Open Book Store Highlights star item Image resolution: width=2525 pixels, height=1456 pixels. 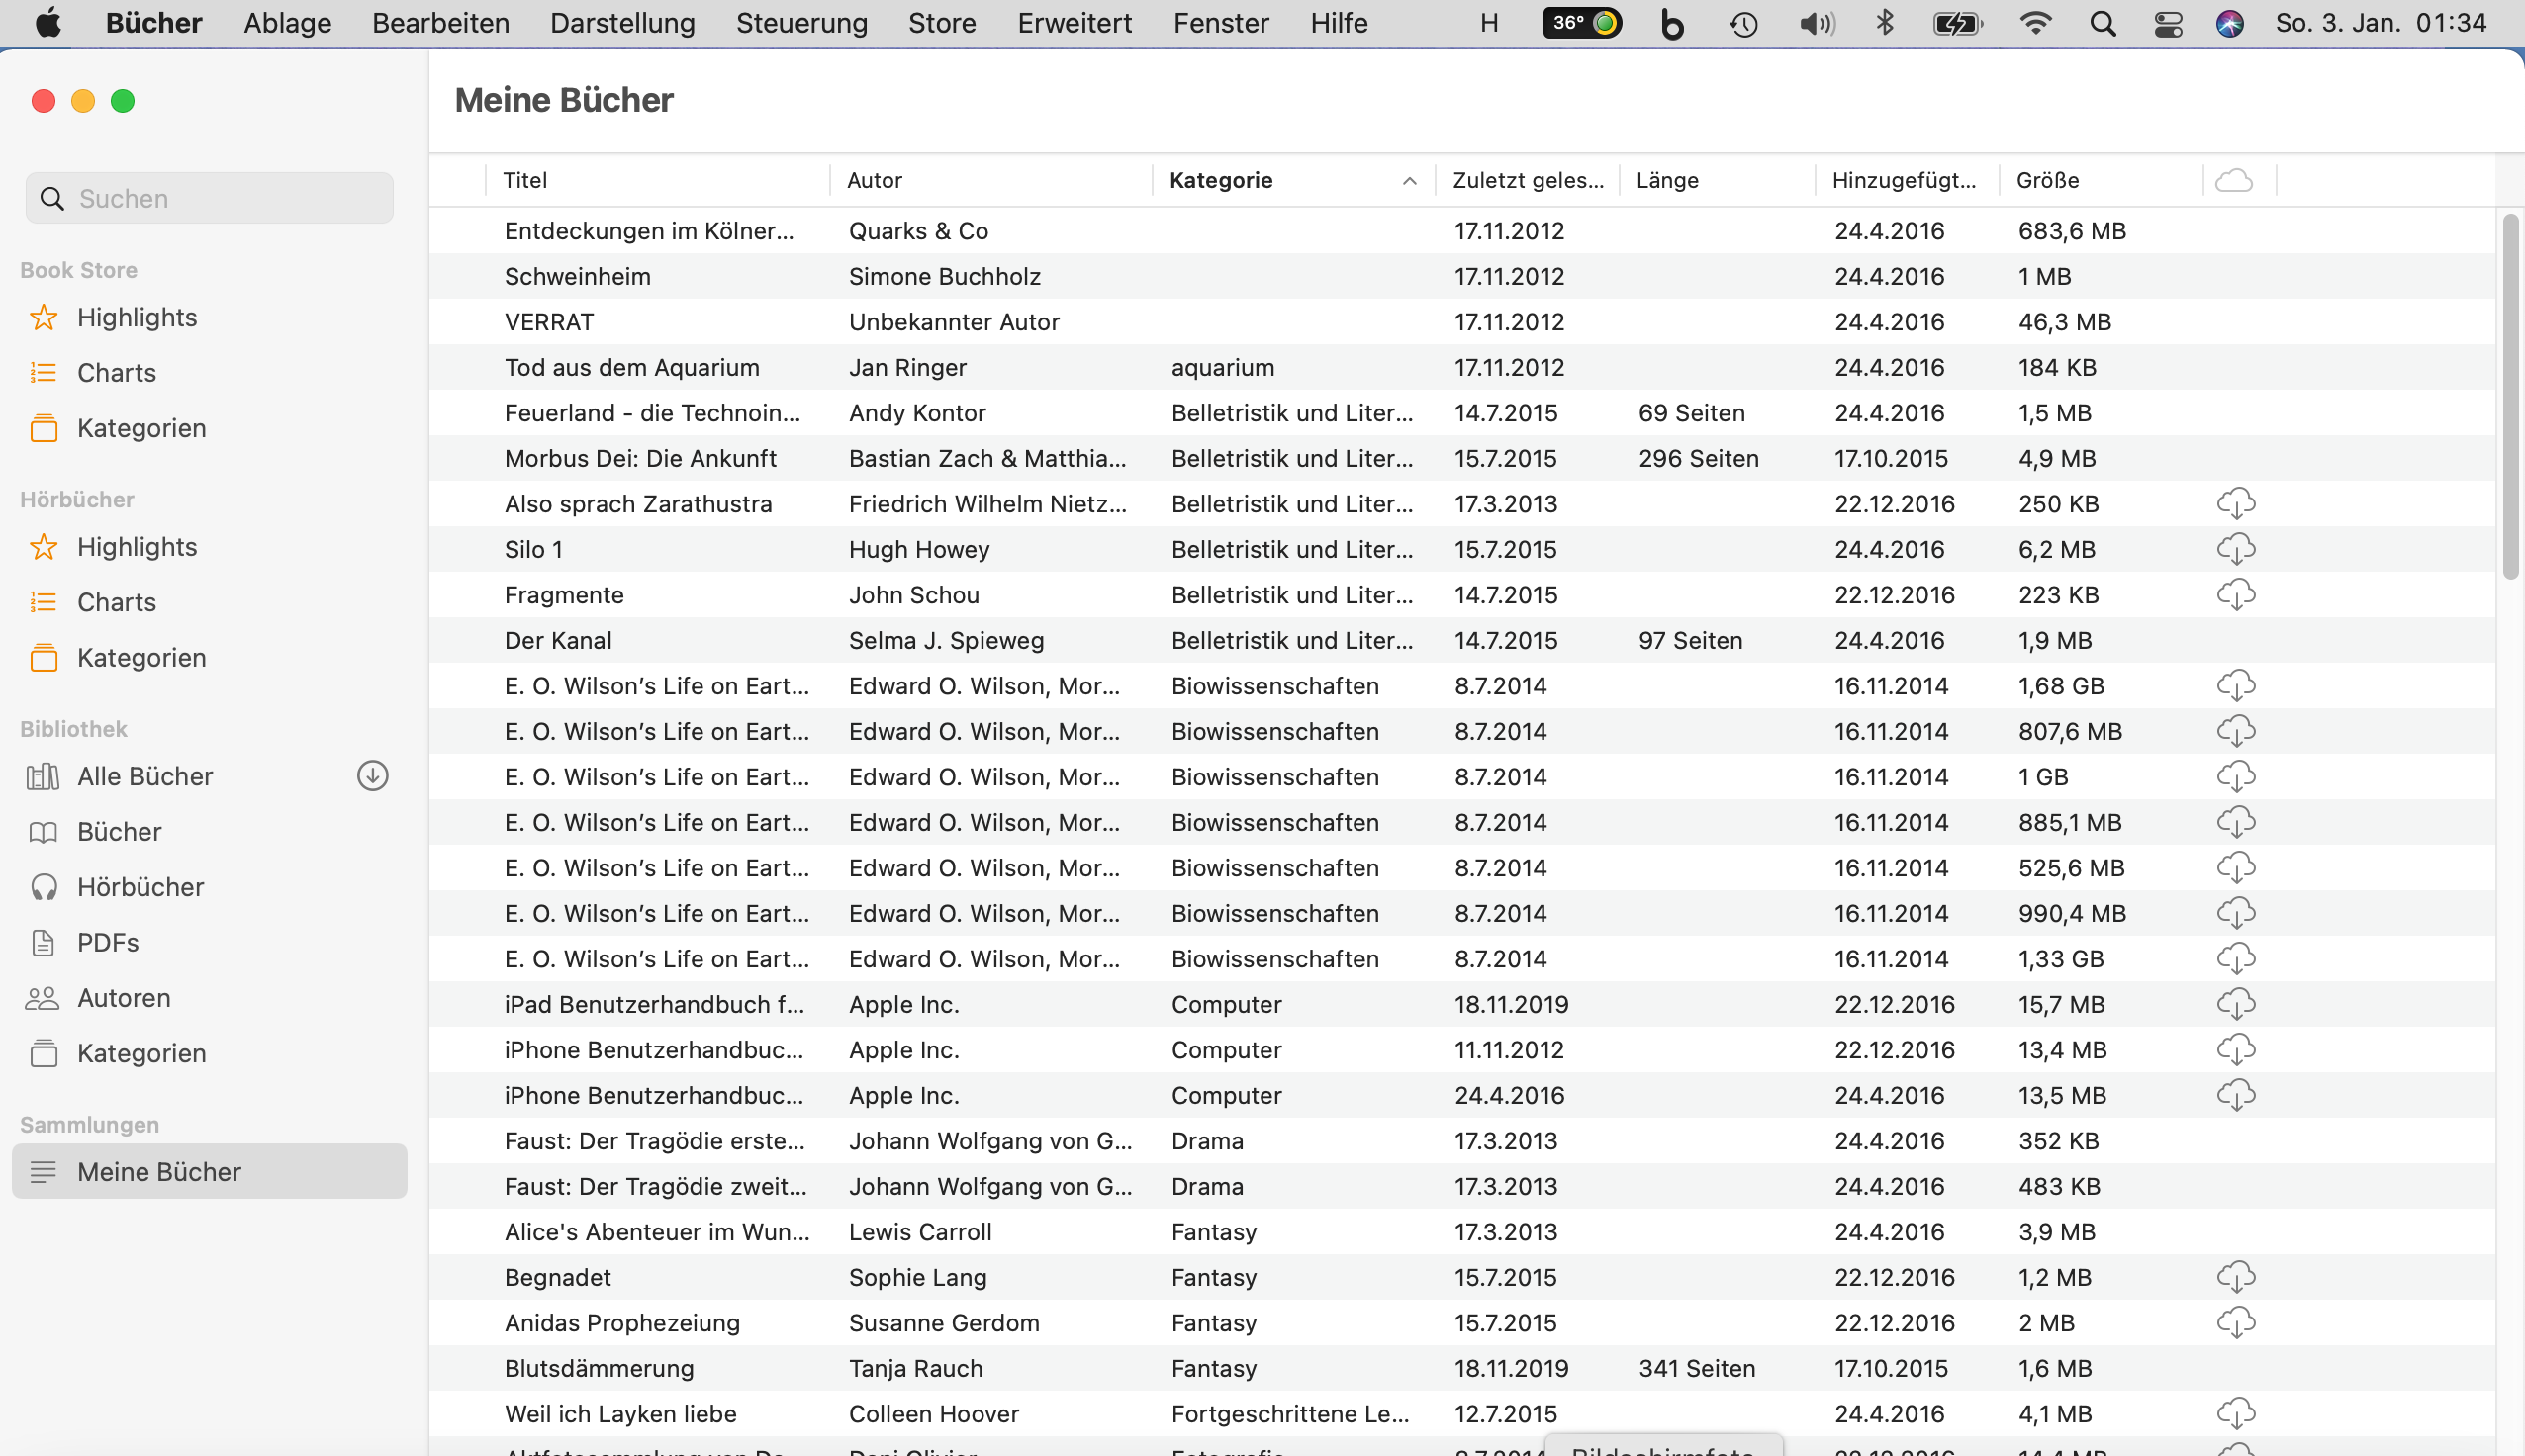(136, 317)
